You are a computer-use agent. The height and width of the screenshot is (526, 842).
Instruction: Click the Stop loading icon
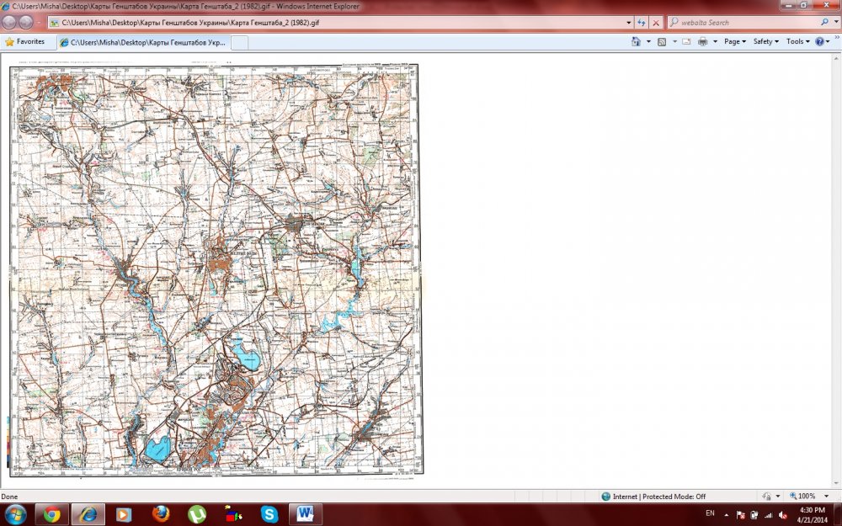pyautogui.click(x=656, y=23)
